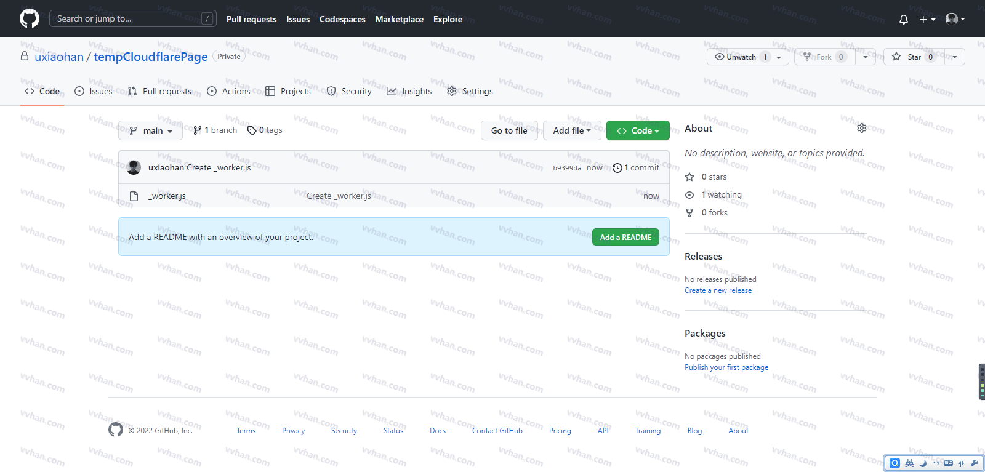Open the Unwatch notifications dropdown
Image resolution: width=985 pixels, height=472 pixels.
pyautogui.click(x=748, y=57)
